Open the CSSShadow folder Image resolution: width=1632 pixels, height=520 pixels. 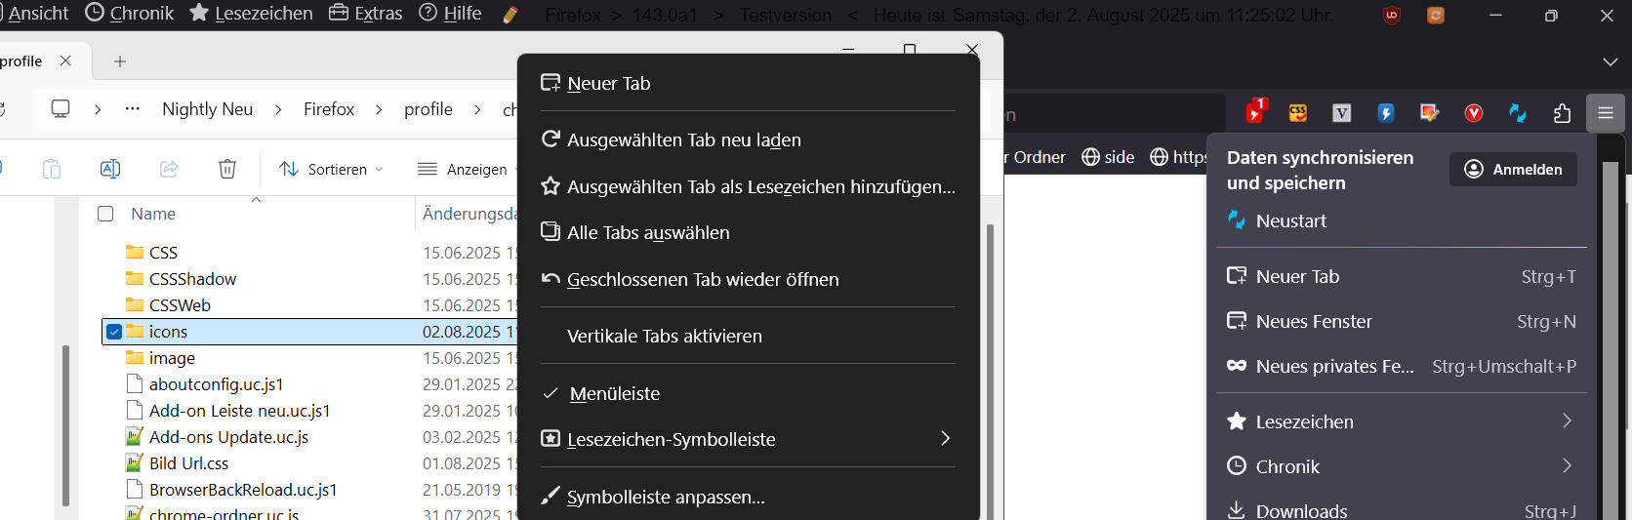pos(192,279)
